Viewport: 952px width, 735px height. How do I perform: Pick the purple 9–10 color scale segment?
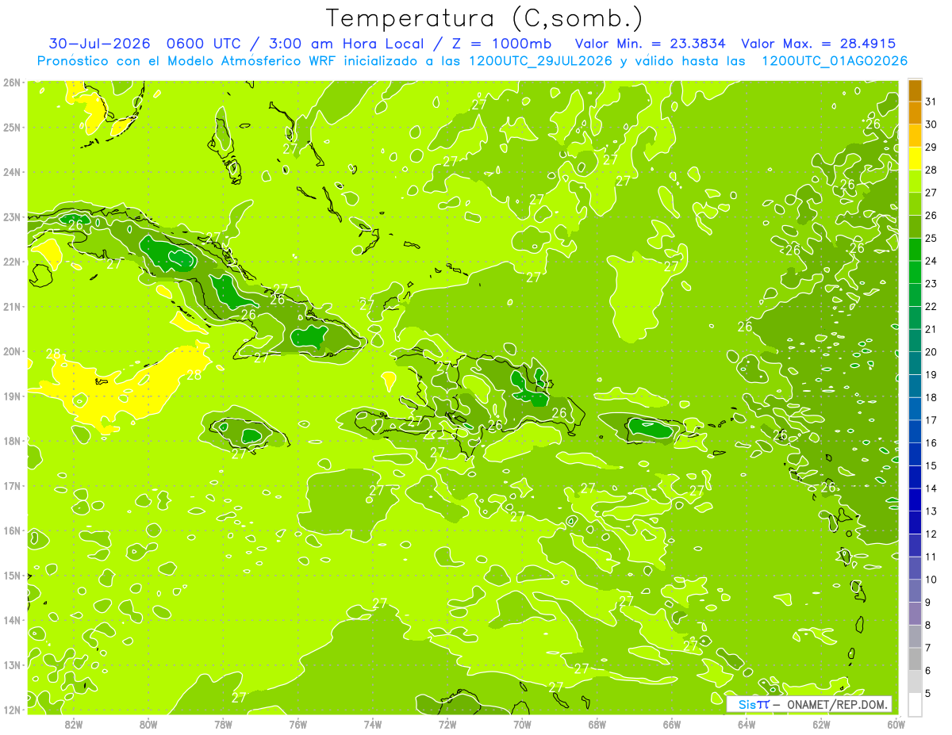point(915,591)
